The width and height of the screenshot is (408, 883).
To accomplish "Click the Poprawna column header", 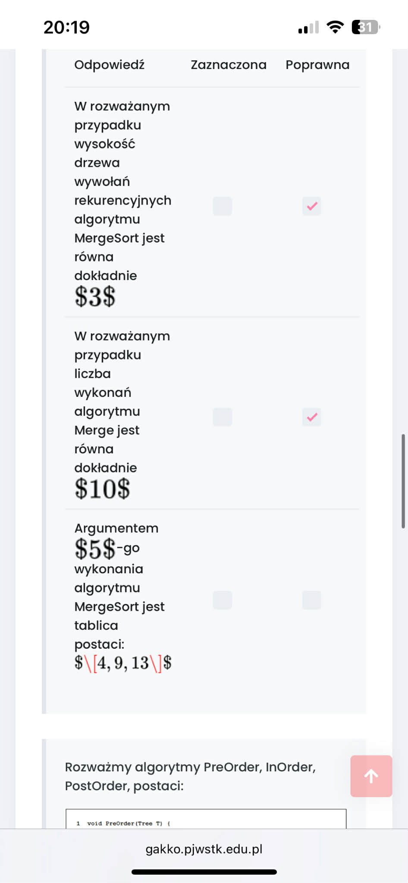I will 317,65.
